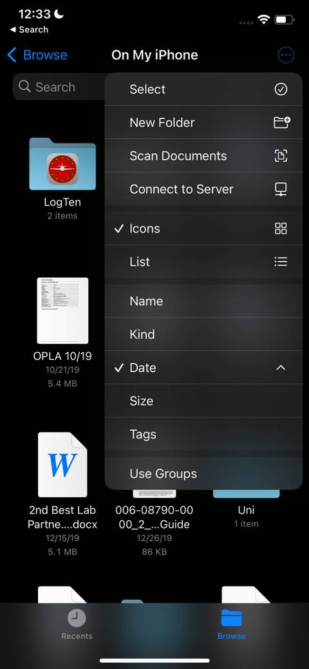Switch to Browse tab label

[x=231, y=636]
